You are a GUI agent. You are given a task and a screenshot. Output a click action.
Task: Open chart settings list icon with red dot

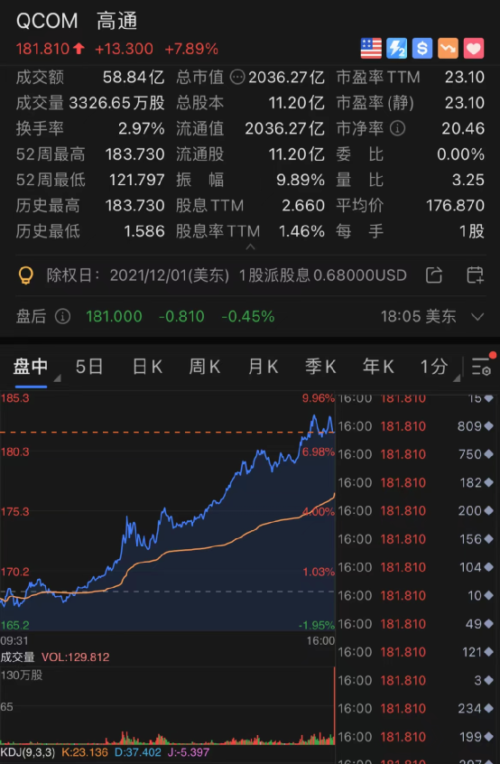pyautogui.click(x=482, y=366)
